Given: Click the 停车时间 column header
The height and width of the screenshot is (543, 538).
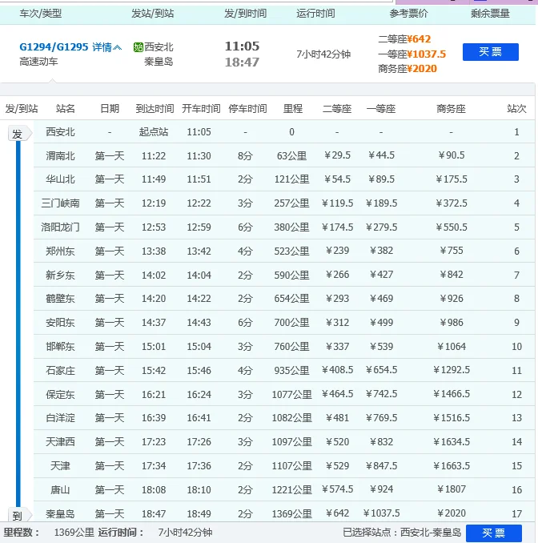Looking at the screenshot, I should click(247, 109).
